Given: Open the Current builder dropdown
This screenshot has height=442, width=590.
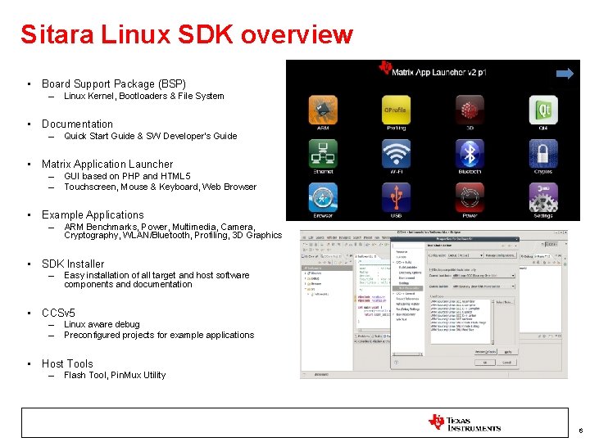Looking at the screenshot, I should point(483,286).
